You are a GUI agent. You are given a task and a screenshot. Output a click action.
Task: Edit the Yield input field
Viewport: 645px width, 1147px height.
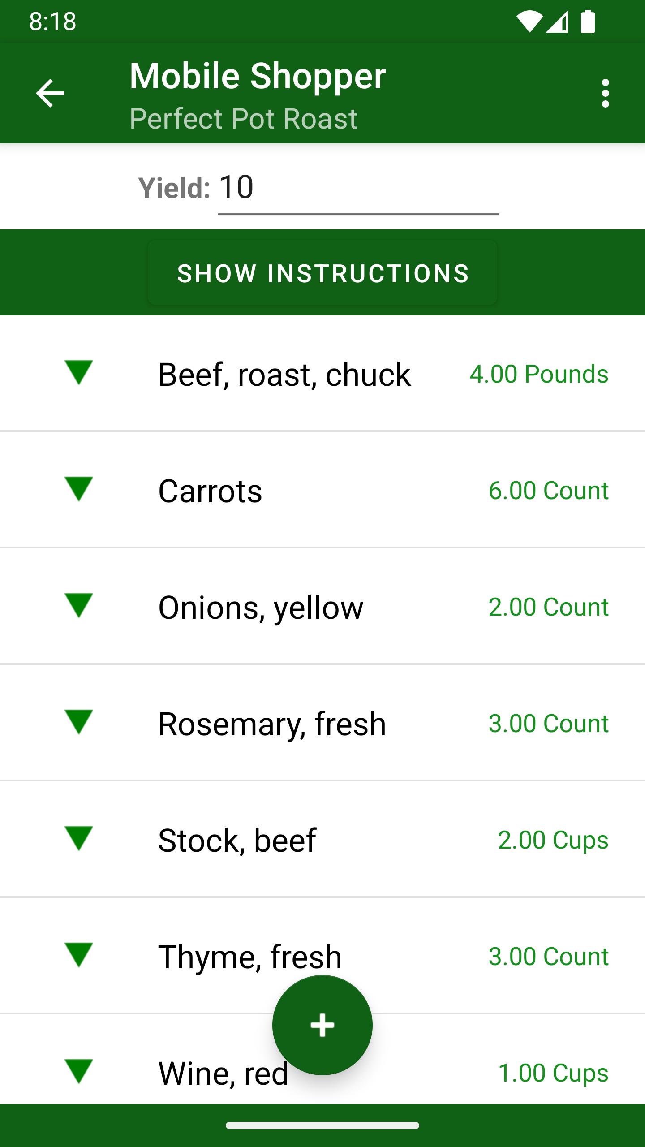coord(358,188)
